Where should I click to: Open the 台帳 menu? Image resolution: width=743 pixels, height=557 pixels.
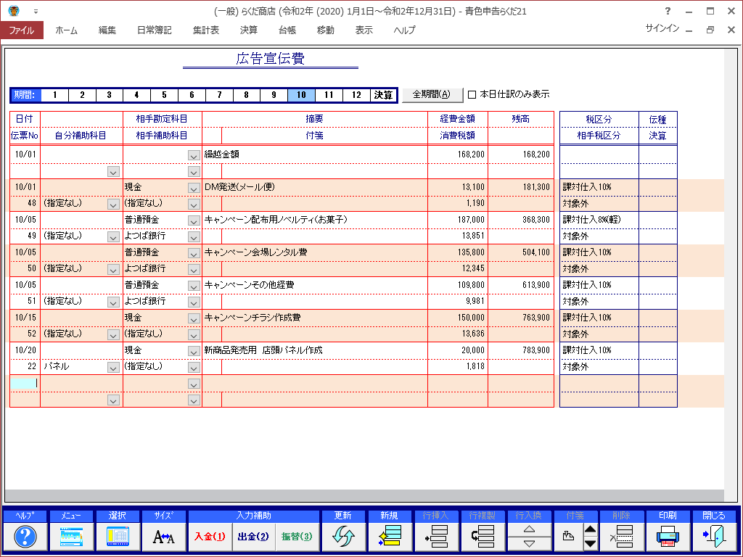click(x=287, y=30)
